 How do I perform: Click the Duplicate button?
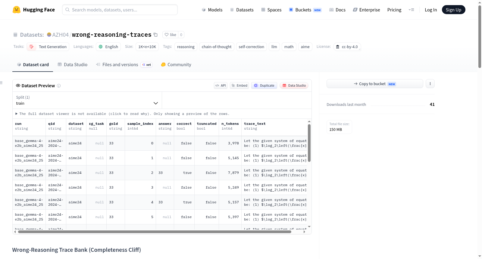(264, 85)
